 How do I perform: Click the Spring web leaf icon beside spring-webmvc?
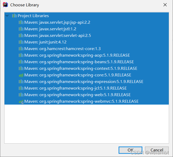pyautogui.click(x=21, y=102)
